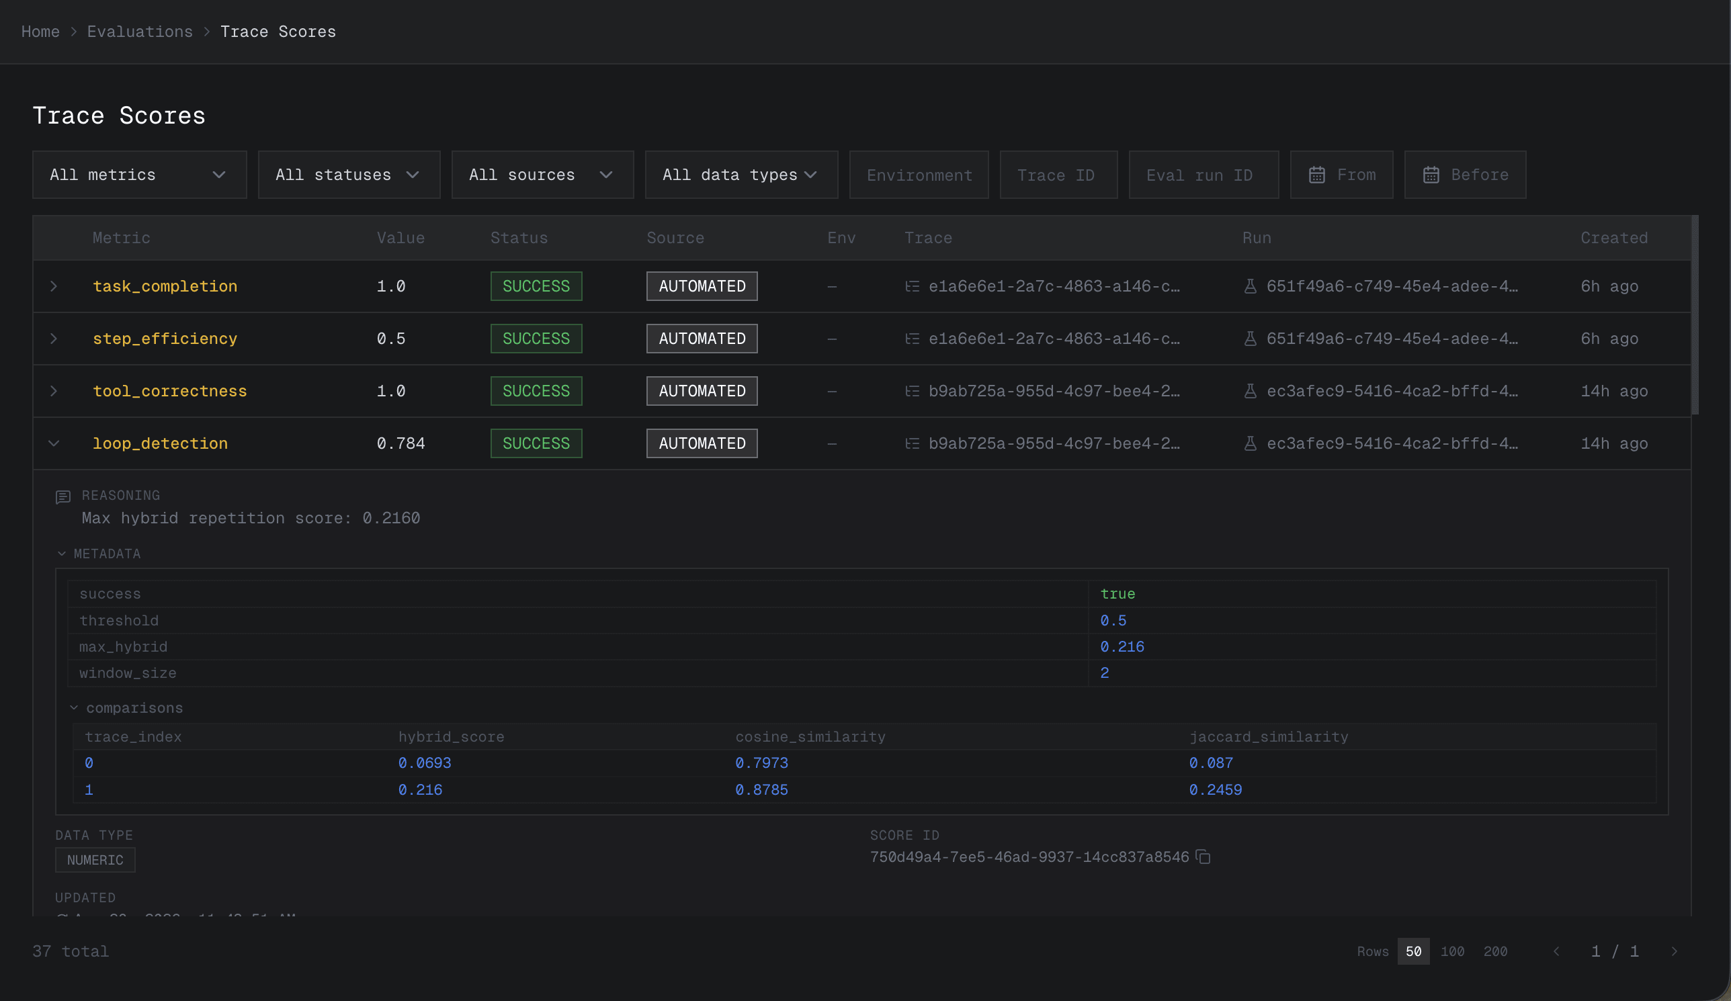Click the Reasoning comment icon

63,497
